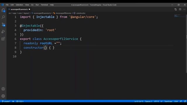Open the errors and warnings count
This screenshot has height=105, width=187.
pos(20,101)
